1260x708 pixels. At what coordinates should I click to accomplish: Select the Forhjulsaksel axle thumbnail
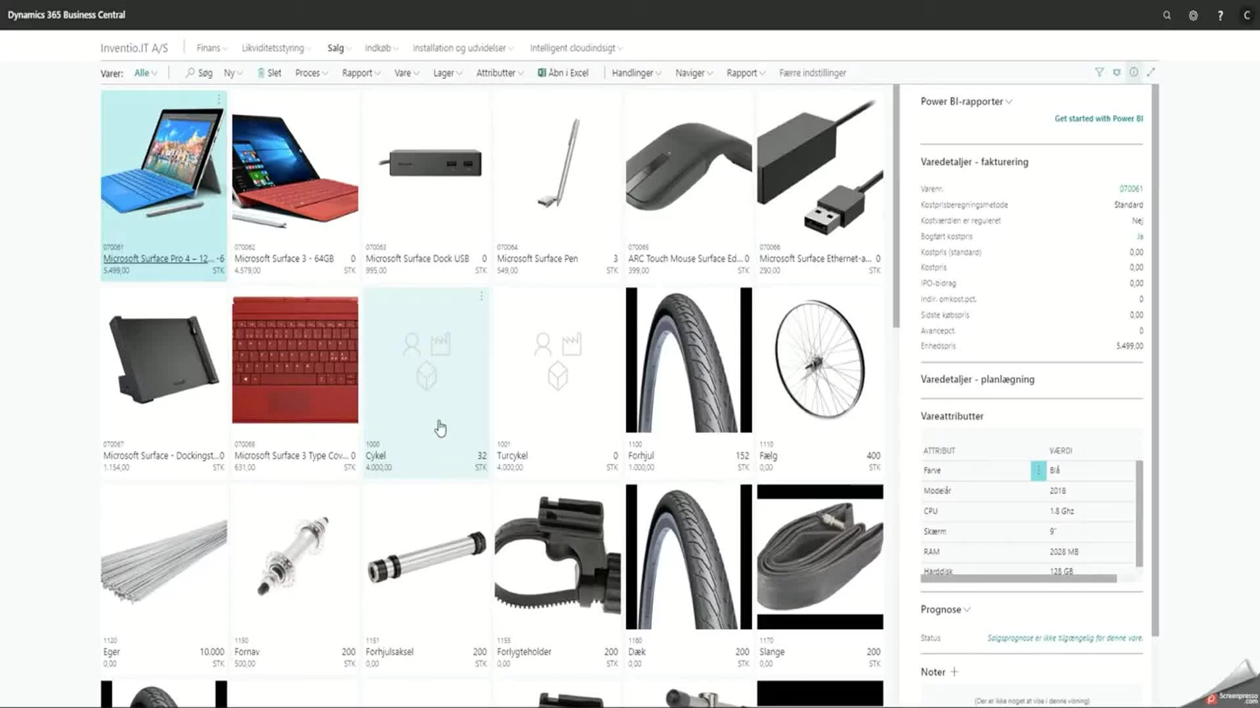tap(427, 557)
